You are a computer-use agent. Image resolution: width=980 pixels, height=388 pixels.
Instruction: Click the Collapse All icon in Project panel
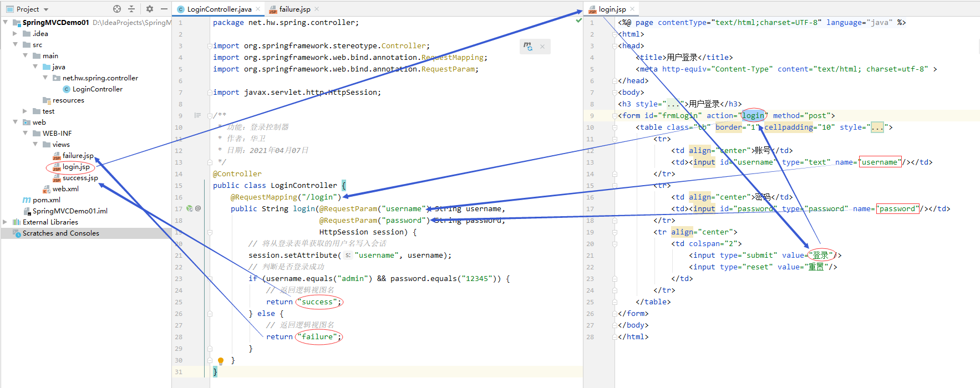[x=131, y=9]
